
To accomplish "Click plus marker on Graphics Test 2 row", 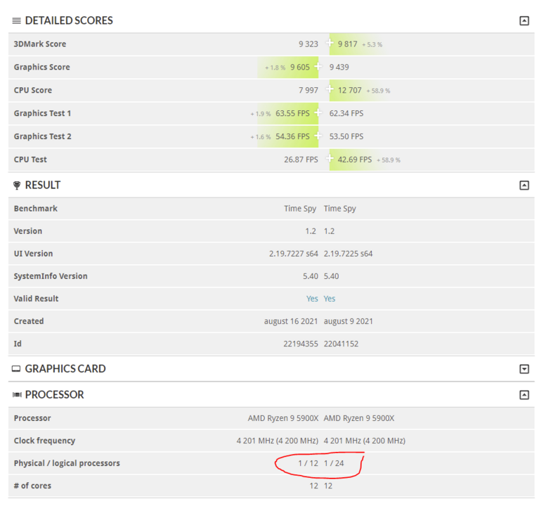I will (x=318, y=136).
